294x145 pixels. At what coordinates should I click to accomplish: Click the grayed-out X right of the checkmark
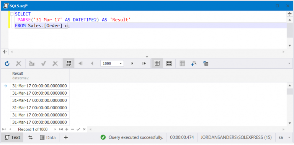[55, 63]
